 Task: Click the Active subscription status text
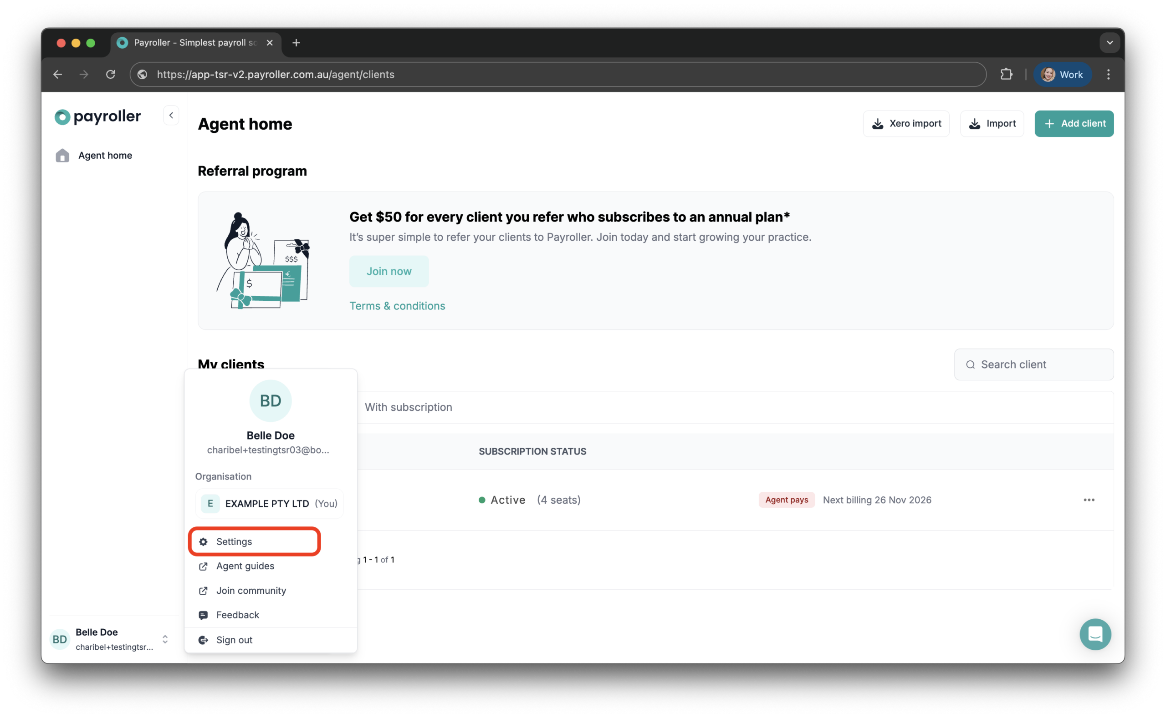click(508, 500)
